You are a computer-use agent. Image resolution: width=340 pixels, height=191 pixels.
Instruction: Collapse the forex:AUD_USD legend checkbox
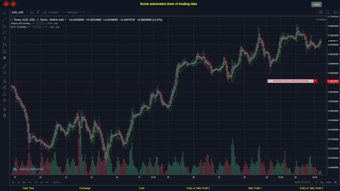(12, 20)
